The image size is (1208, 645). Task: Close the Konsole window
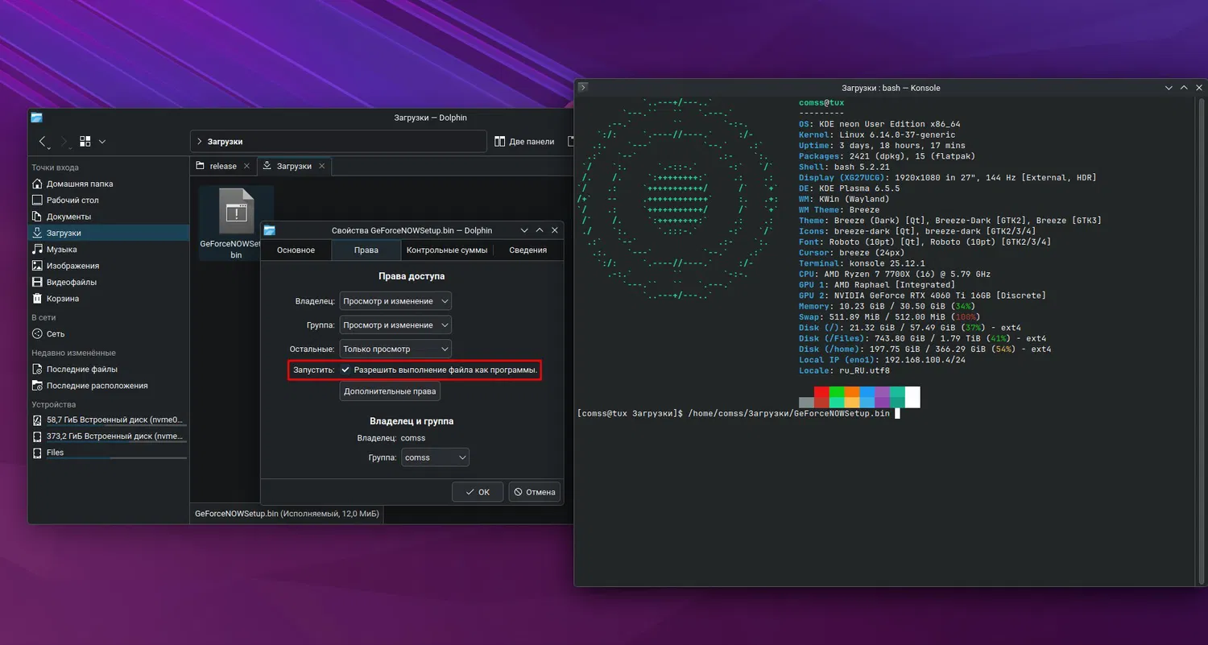[x=1198, y=88]
